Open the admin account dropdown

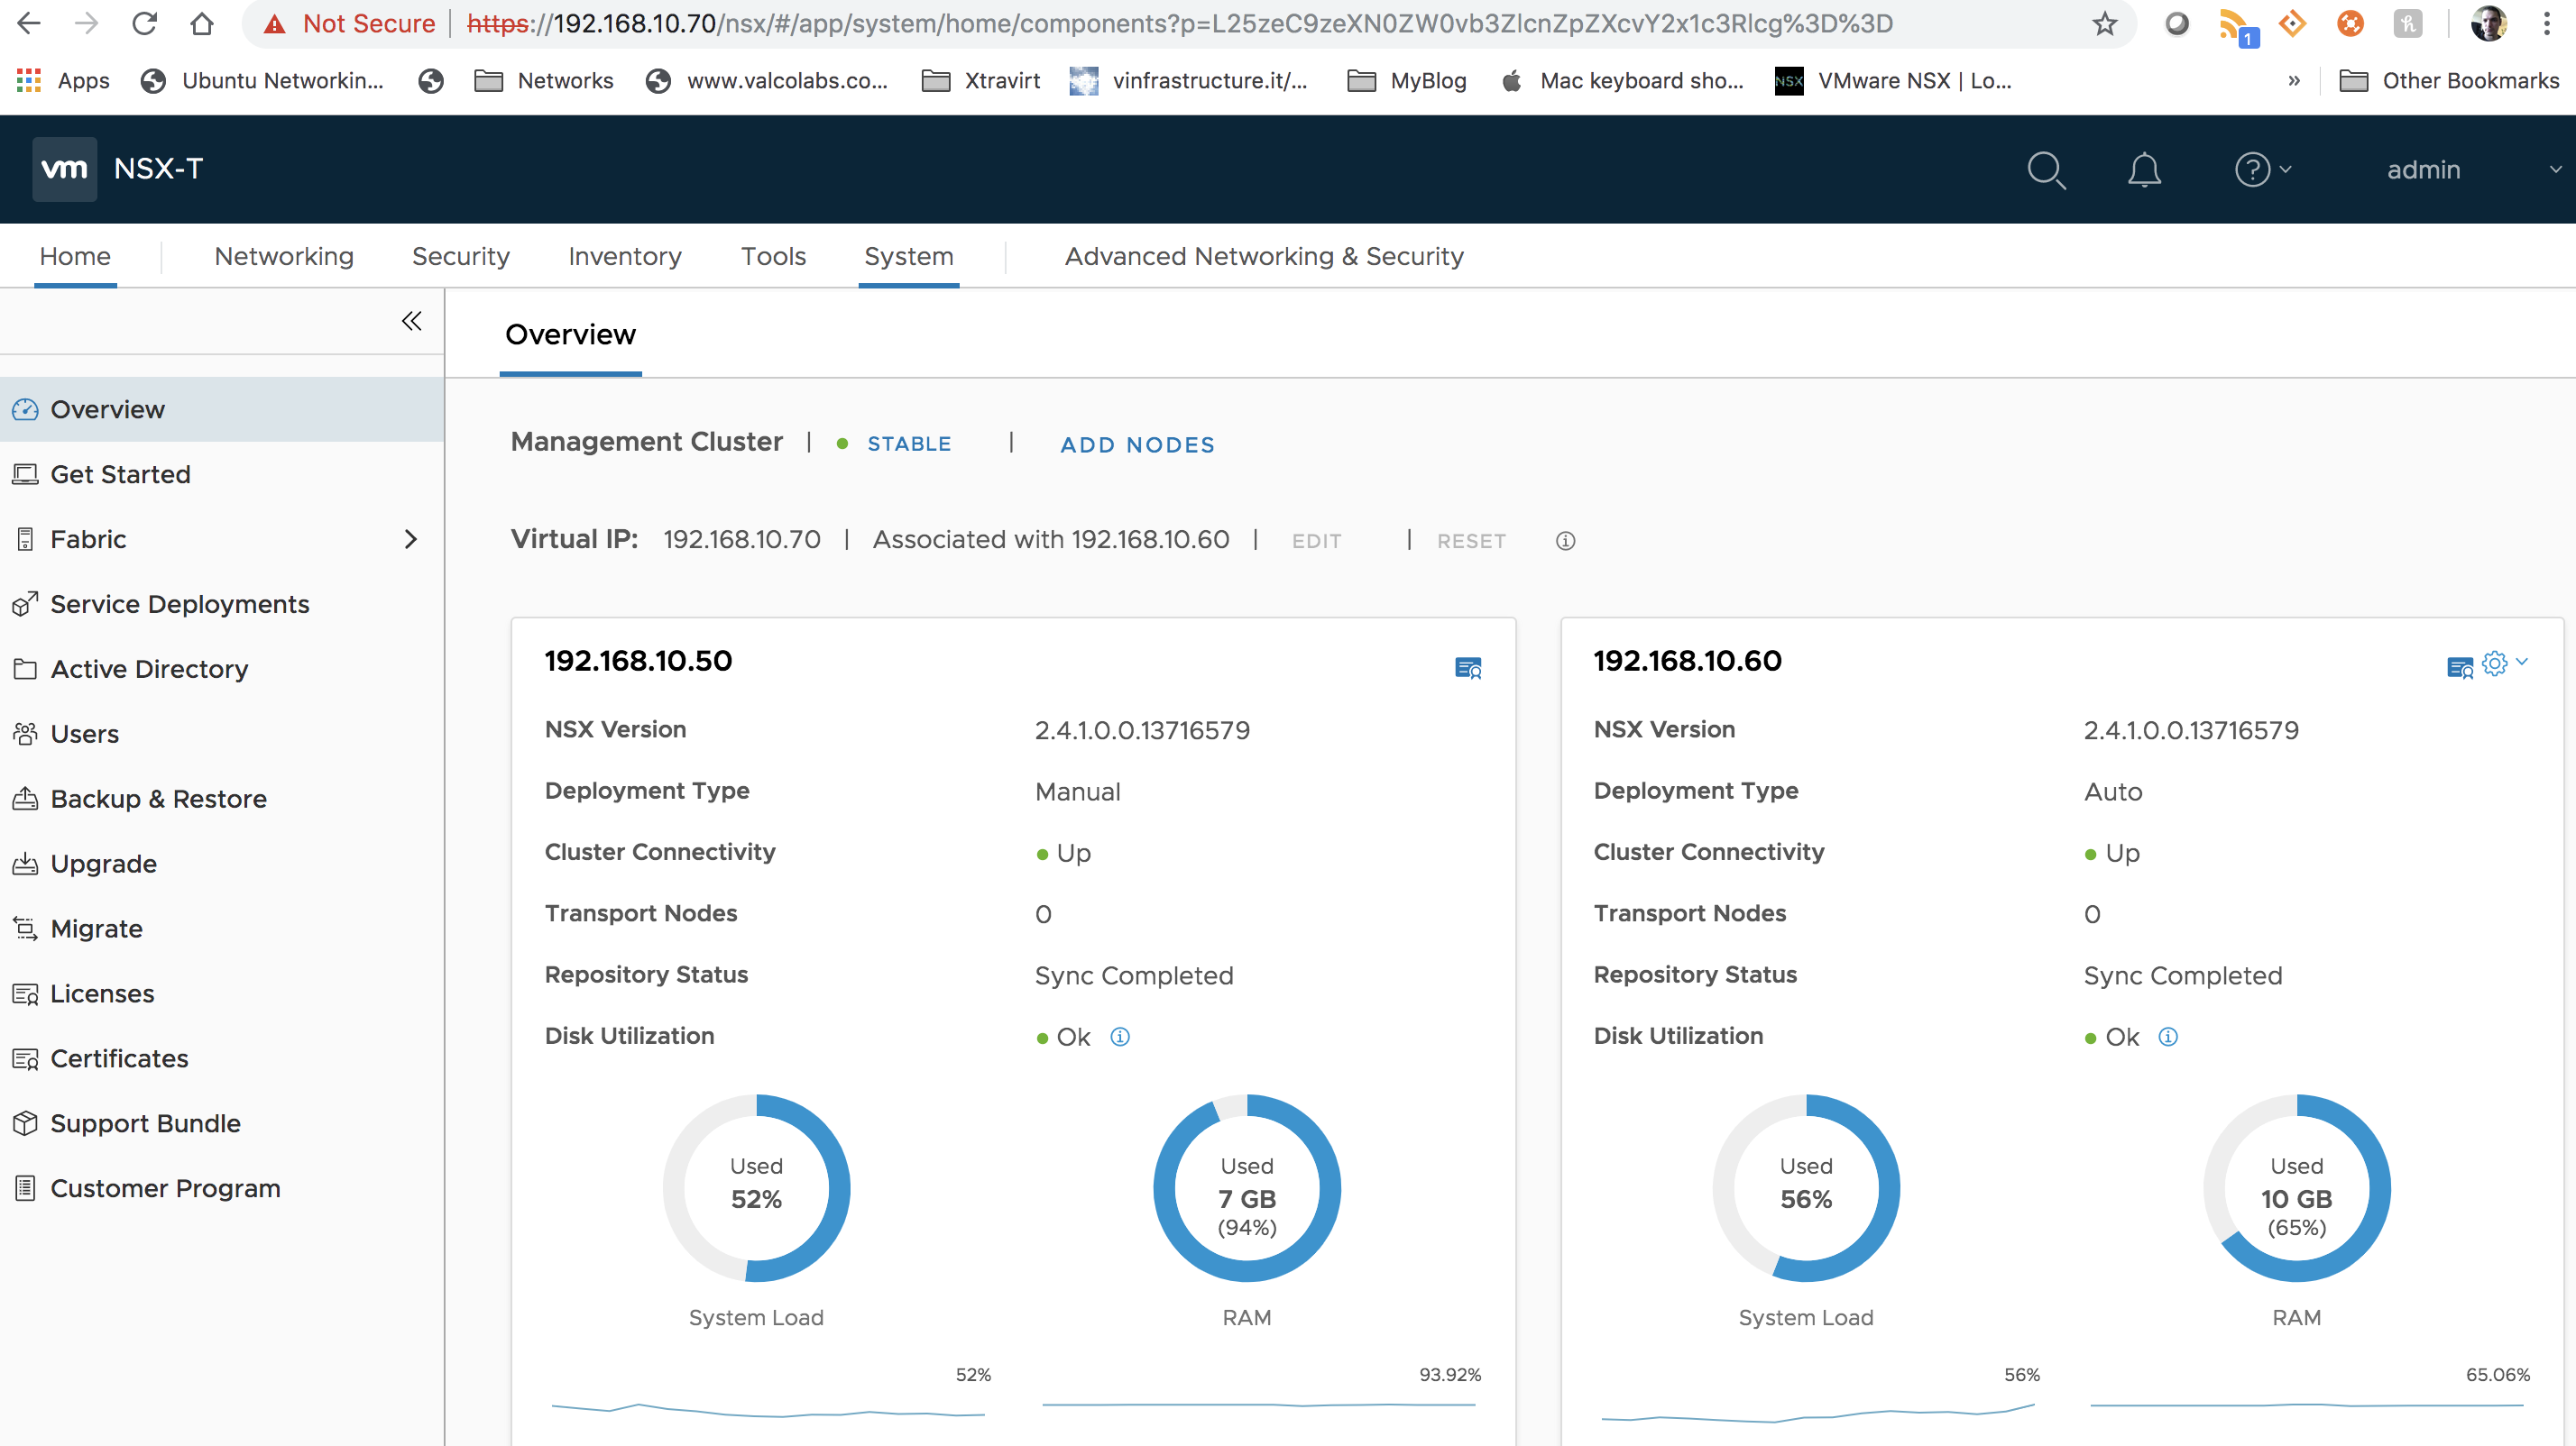[x=2424, y=169]
